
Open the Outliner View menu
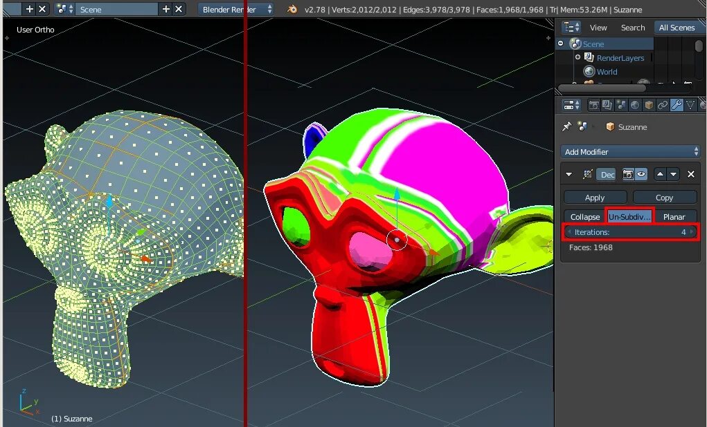tap(598, 28)
